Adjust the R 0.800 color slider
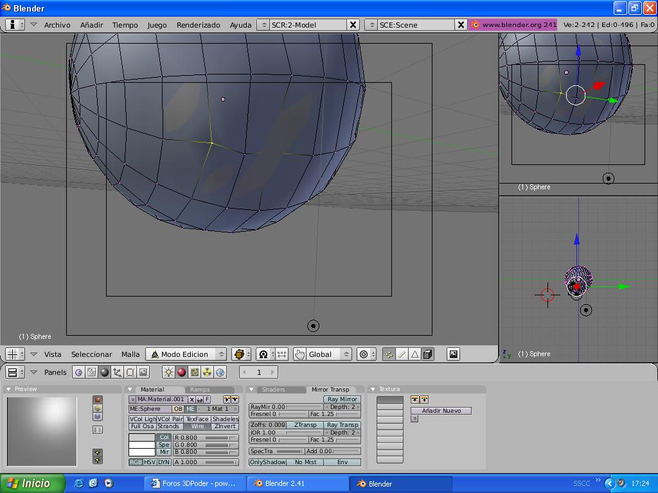This screenshot has height=493, width=658. [x=205, y=438]
